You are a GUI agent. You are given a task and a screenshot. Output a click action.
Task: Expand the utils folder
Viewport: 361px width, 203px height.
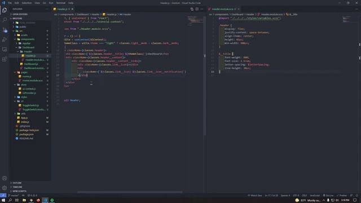(23, 114)
